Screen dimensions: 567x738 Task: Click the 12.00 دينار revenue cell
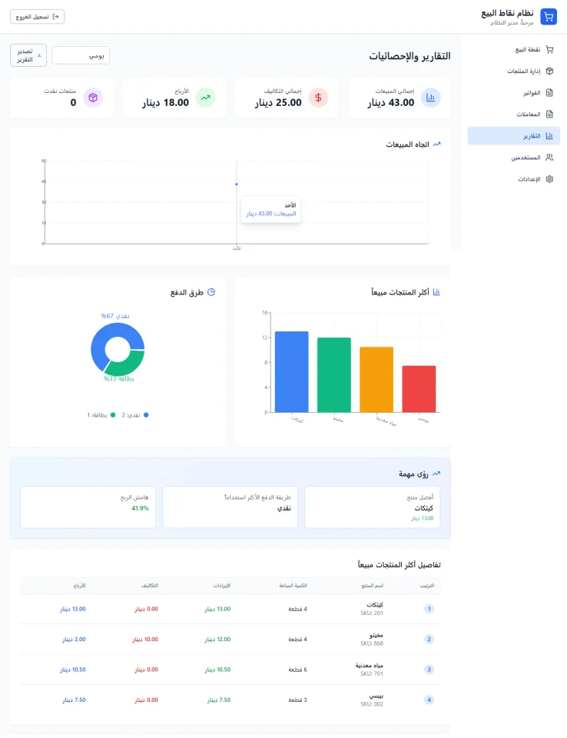click(x=217, y=640)
